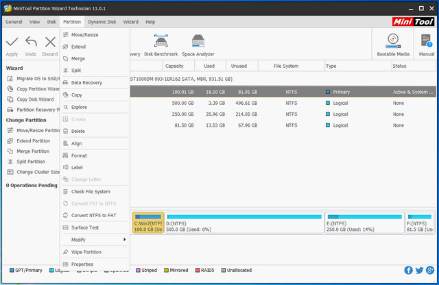Viewport: 439px width, 285px height.
Task: Choose Surface Test from the menu
Action: coord(95,227)
